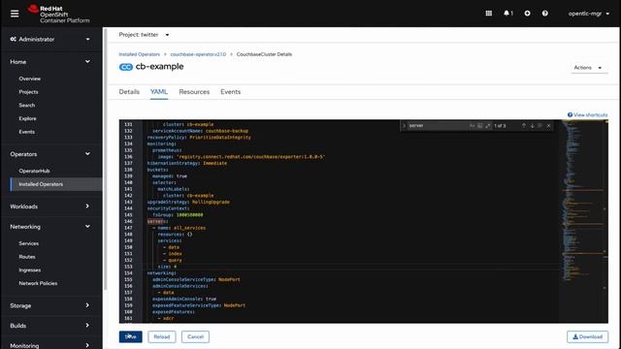
Task: Click the CC resource badge icon
Action: pyautogui.click(x=126, y=67)
